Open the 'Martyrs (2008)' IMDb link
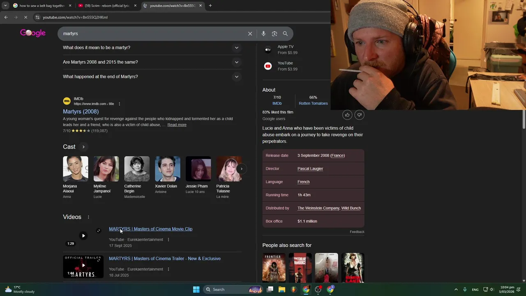526x296 pixels. pos(81,111)
